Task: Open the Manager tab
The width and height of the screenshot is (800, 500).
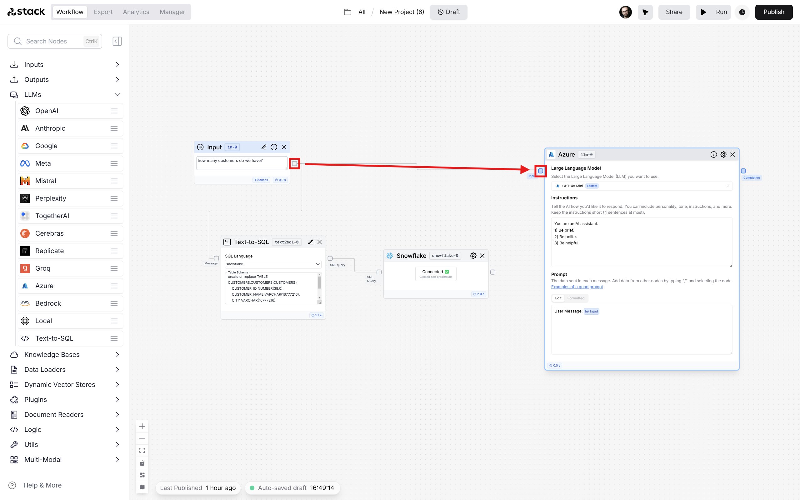Action: tap(172, 12)
